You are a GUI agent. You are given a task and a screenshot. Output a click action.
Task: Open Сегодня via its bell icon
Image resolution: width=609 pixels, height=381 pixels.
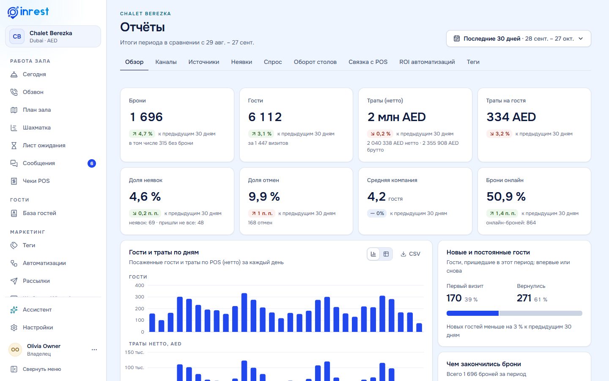point(14,75)
